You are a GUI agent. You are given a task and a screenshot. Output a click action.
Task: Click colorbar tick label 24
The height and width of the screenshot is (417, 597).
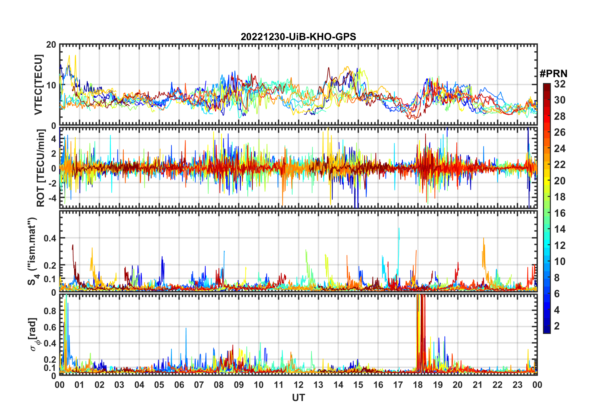pos(560,149)
